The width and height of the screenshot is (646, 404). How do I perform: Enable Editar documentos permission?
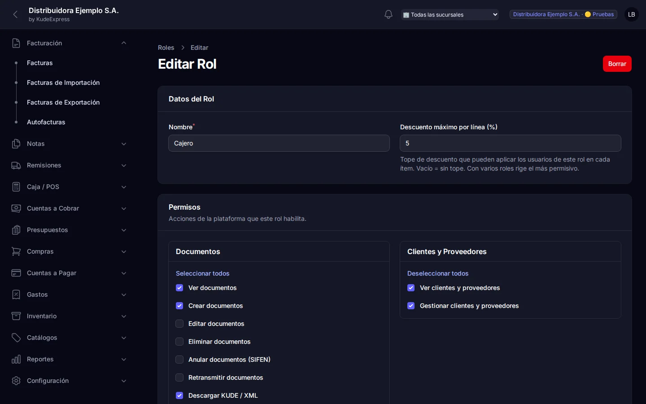click(x=179, y=324)
